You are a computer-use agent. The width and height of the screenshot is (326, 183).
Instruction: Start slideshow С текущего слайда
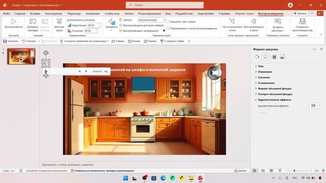tap(172, 41)
